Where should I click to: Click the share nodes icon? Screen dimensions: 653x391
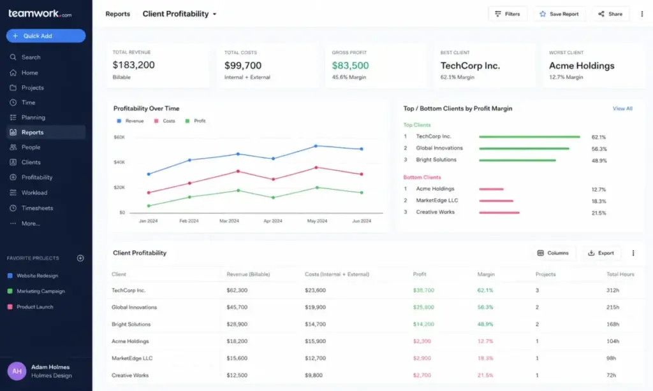point(601,14)
